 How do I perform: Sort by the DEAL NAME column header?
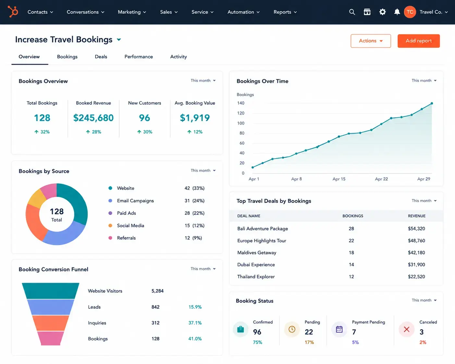click(249, 216)
